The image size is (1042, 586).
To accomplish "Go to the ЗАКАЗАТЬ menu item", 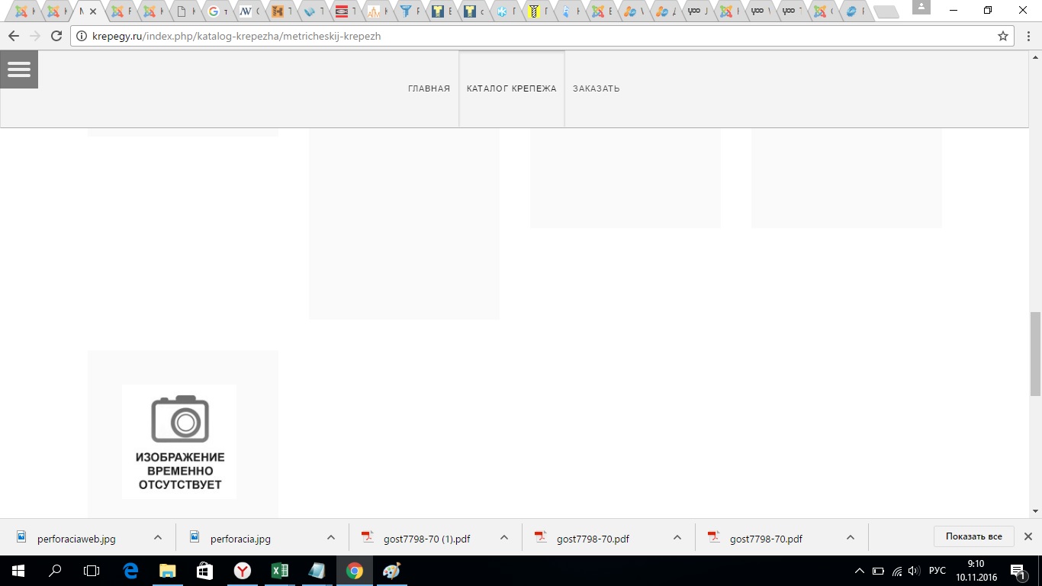I will pos(596,89).
